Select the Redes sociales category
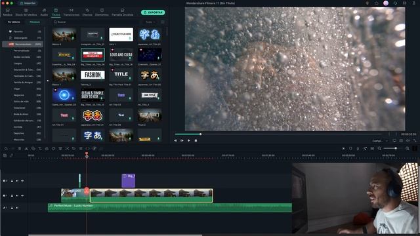420x236 pixels. click(22, 57)
